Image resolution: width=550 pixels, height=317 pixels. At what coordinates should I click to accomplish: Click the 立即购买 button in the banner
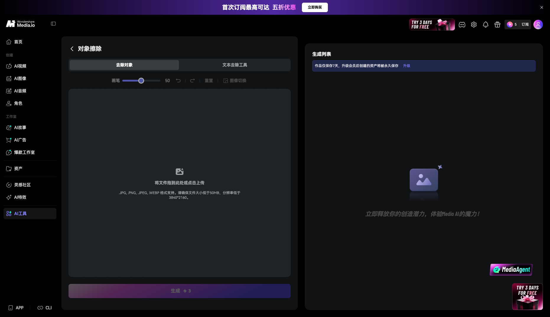click(315, 7)
